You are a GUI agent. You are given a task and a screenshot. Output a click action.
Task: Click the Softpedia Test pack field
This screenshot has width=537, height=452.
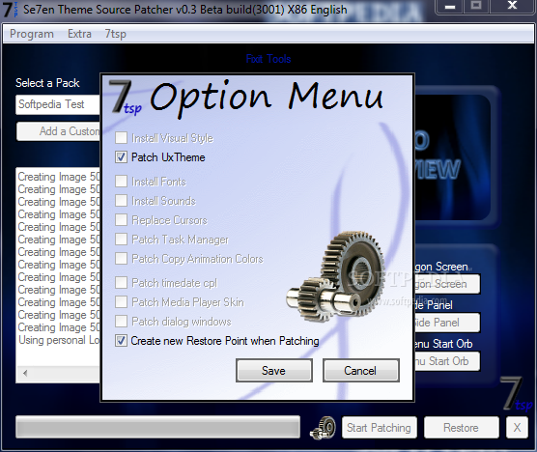click(58, 104)
